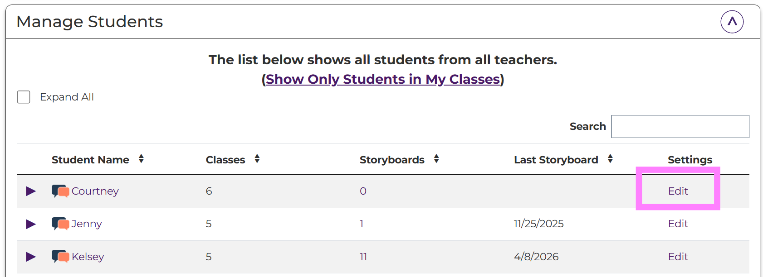
Task: Click Jenny's speech bubble icon
Action: pos(60,224)
